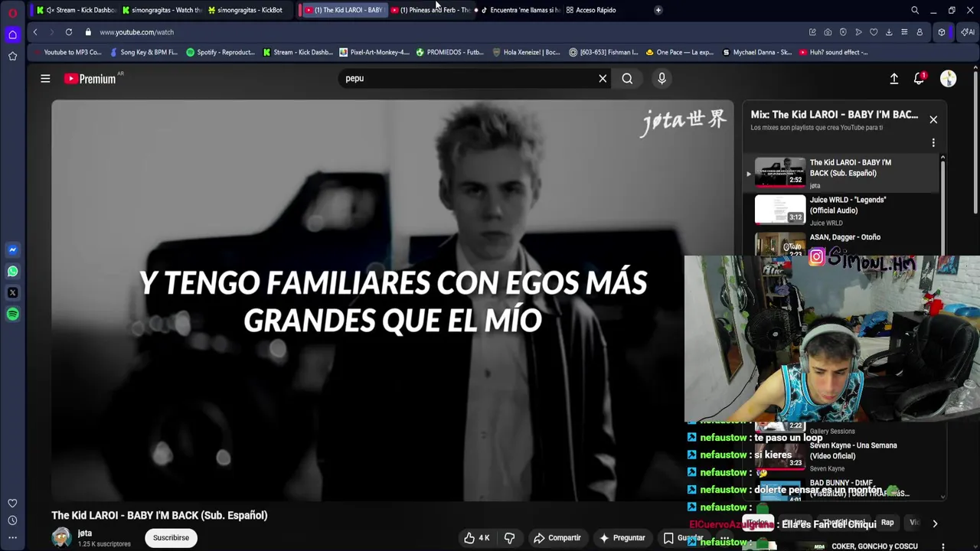The height and width of the screenshot is (551, 980).
Task: Open the jøta channel avatar
Action: coord(61,537)
